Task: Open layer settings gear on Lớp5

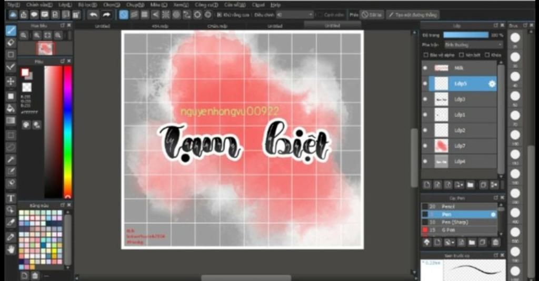Action: [x=492, y=84]
